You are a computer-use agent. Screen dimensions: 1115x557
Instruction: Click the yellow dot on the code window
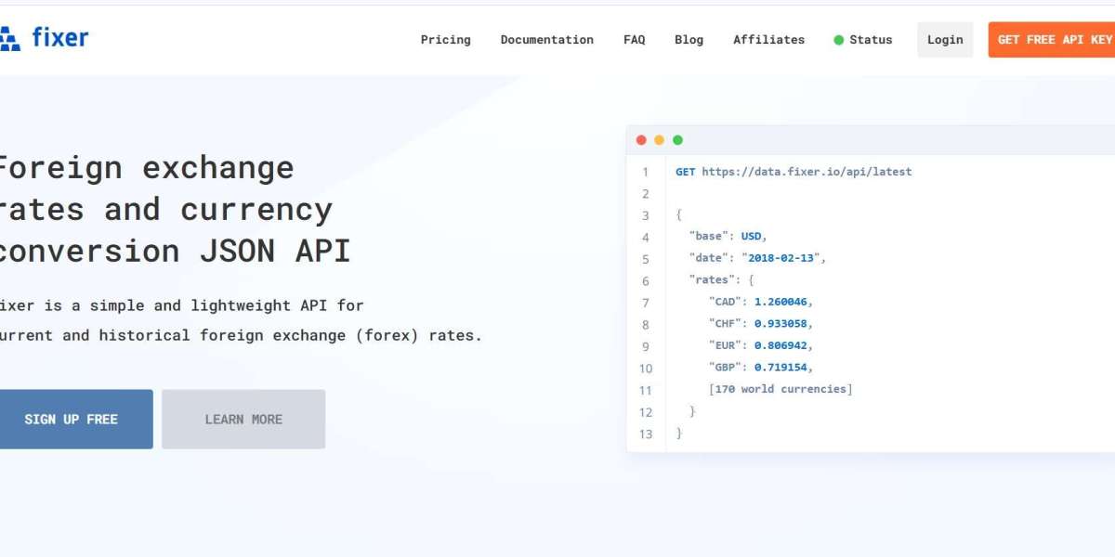pos(660,139)
